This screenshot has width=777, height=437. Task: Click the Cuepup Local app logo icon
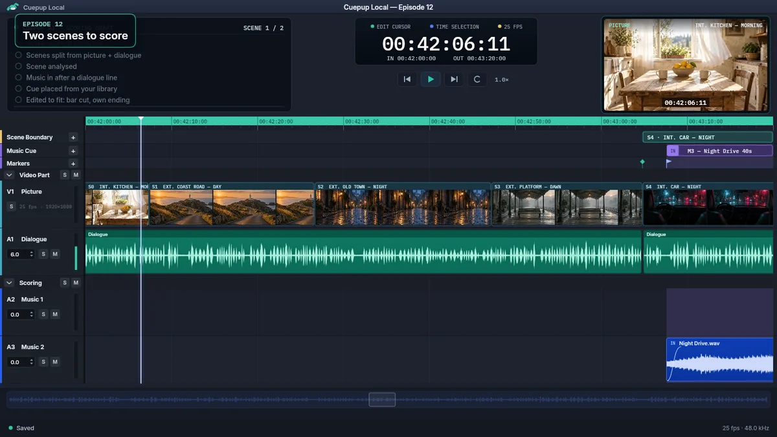click(12, 7)
